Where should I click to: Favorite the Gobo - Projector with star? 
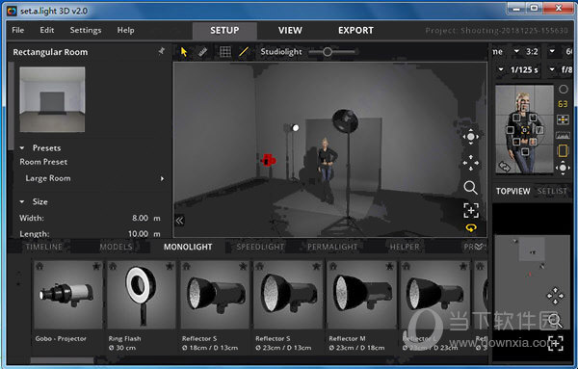coord(96,266)
